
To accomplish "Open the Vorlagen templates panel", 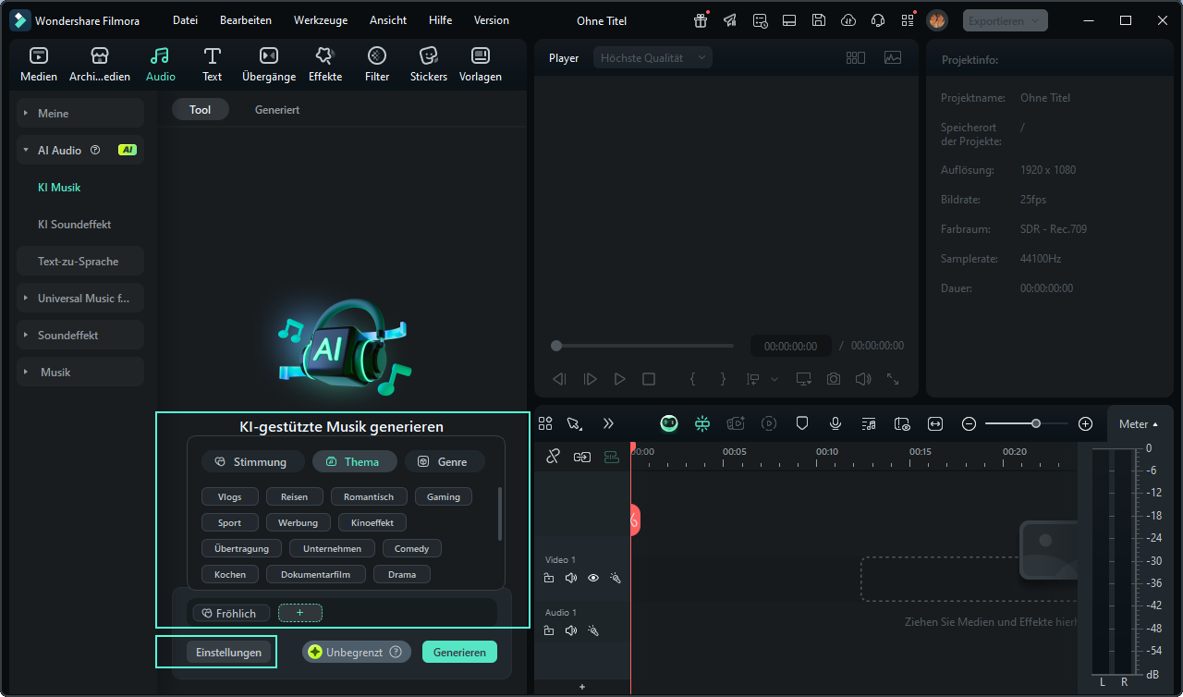I will point(481,65).
